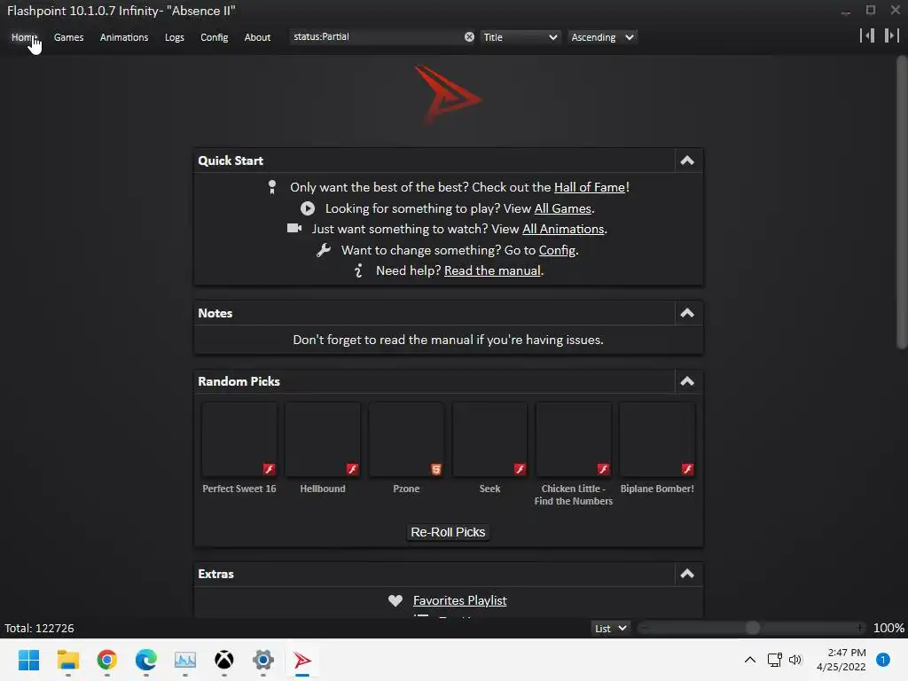908x681 pixels.
Task: Open the Xbox app from the taskbar
Action: click(224, 660)
